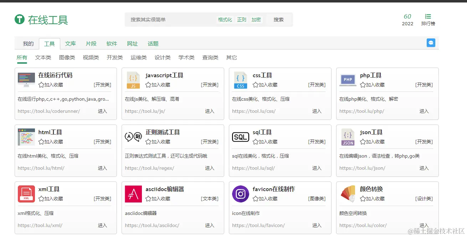The image size is (467, 237).
Task: Filter by 学术类 category
Action: (x=186, y=58)
